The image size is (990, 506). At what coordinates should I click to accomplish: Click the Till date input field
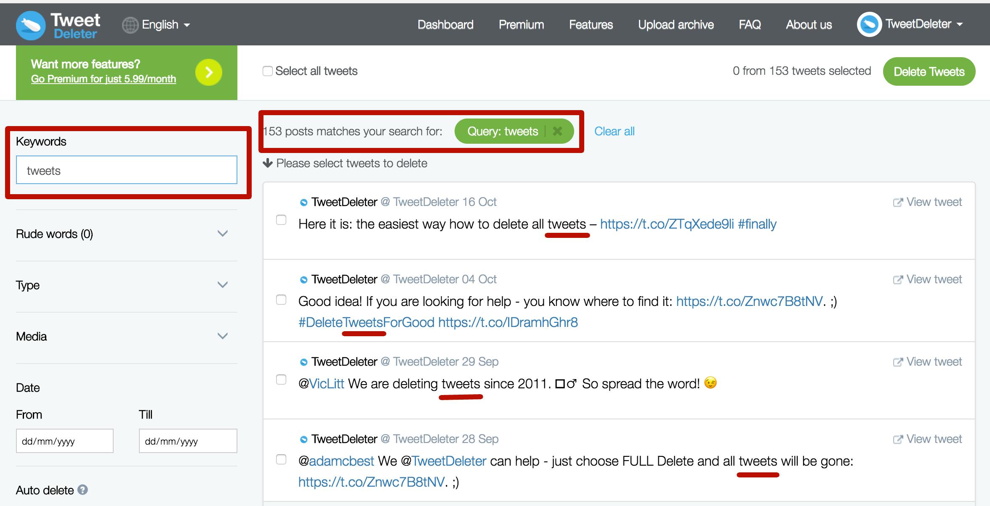click(x=188, y=441)
